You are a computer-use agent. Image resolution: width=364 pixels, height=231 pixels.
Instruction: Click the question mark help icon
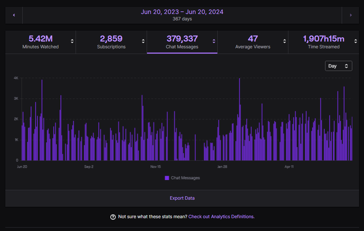point(113,217)
